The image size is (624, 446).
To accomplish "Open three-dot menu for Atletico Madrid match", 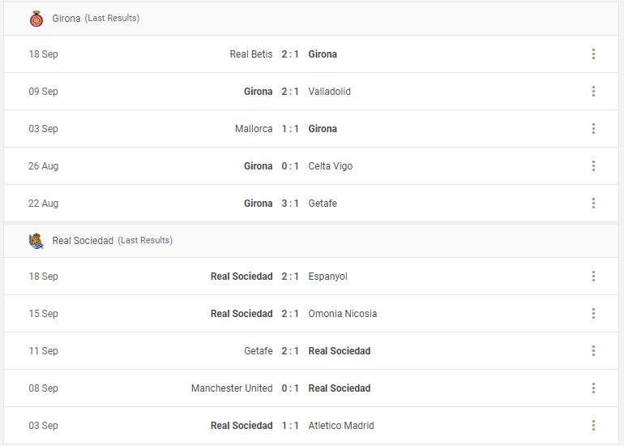I will click(593, 426).
